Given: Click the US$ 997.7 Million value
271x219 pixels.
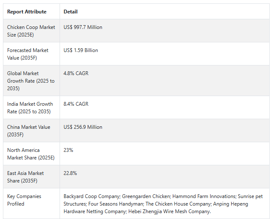Looking at the screenshot, I should click(x=83, y=27).
